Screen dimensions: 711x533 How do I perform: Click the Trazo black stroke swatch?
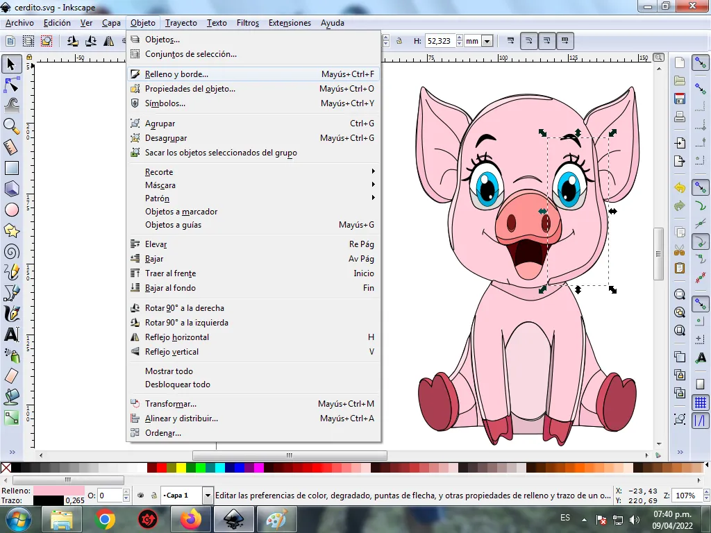coord(49,500)
